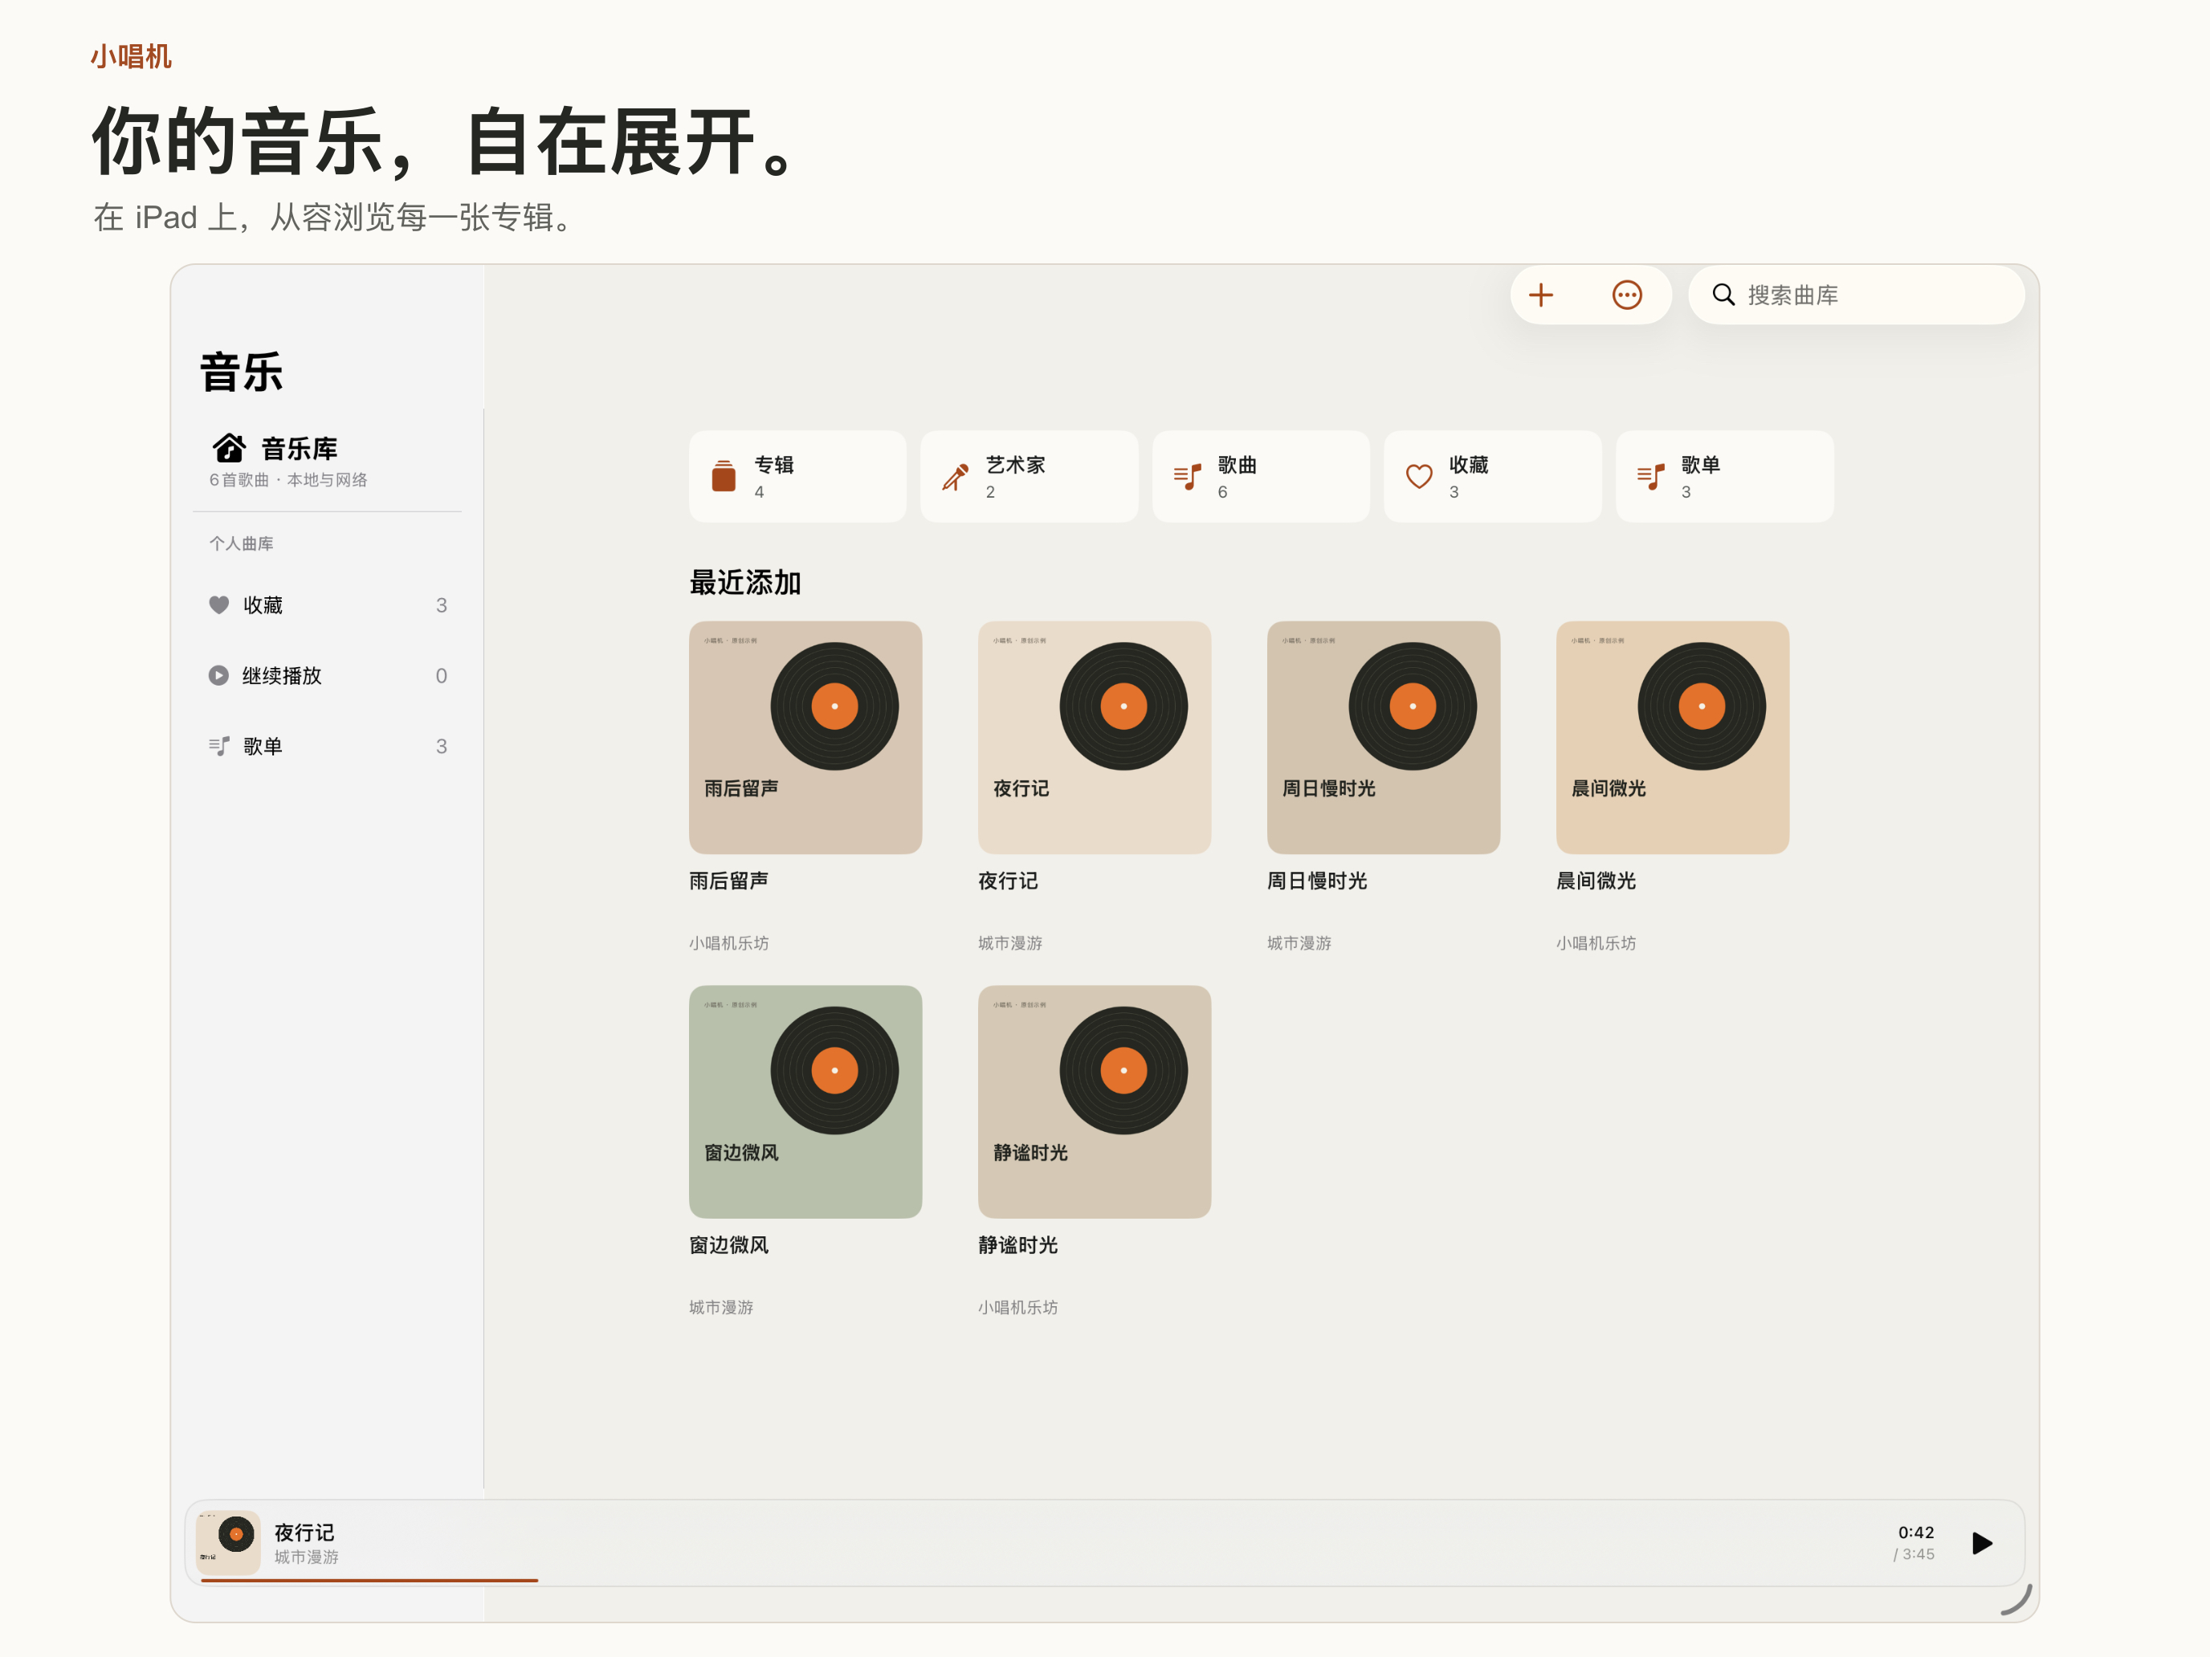Click the 晨间微光 title below its cover
This screenshot has height=1657, width=2210.
tap(1596, 880)
